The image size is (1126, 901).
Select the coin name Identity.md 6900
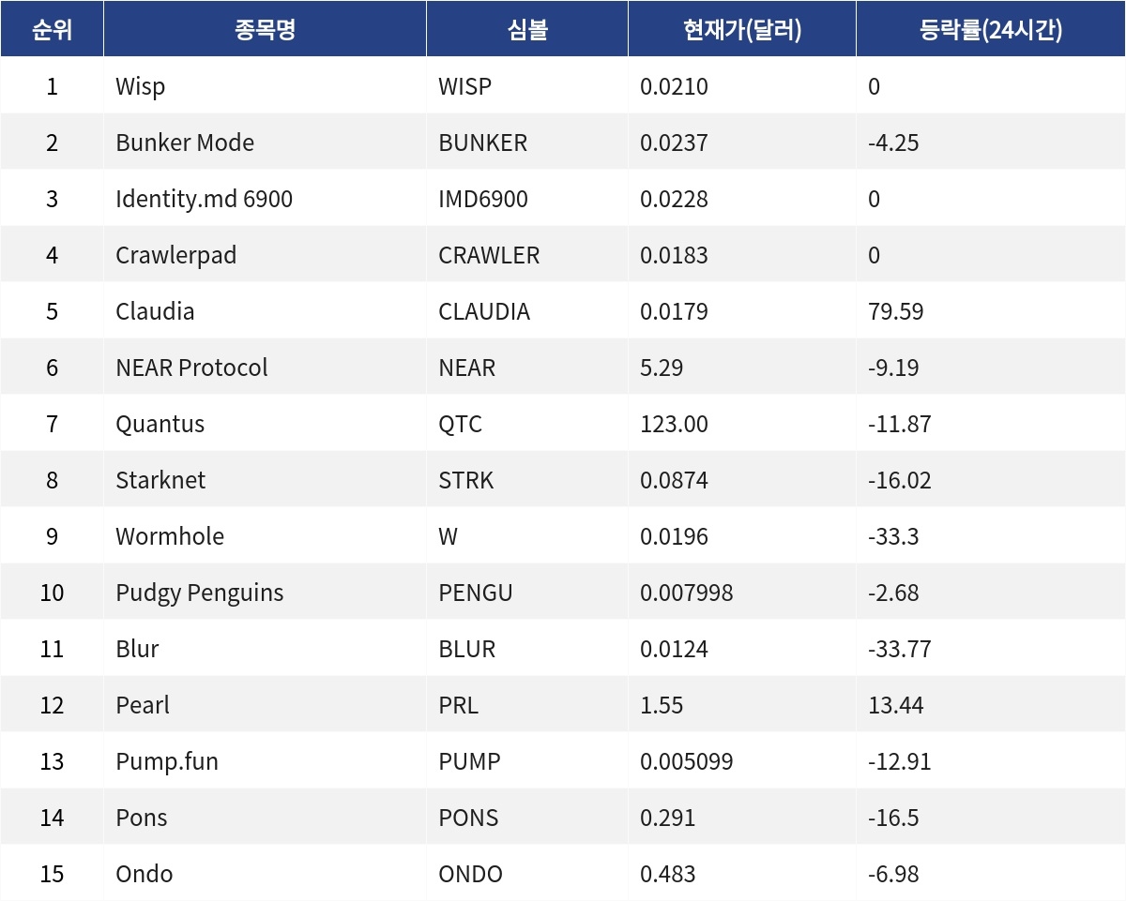[x=204, y=199]
